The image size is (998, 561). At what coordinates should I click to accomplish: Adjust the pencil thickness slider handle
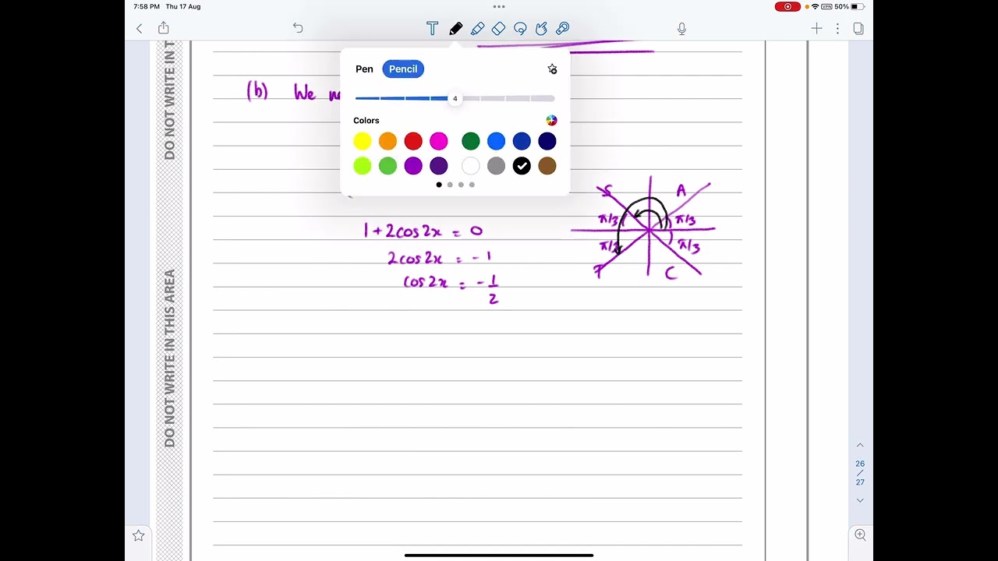click(x=455, y=98)
